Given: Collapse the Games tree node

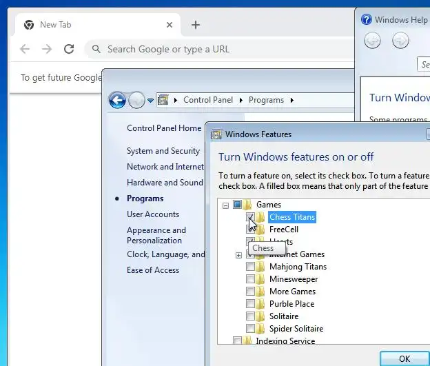Looking at the screenshot, I should point(225,205).
